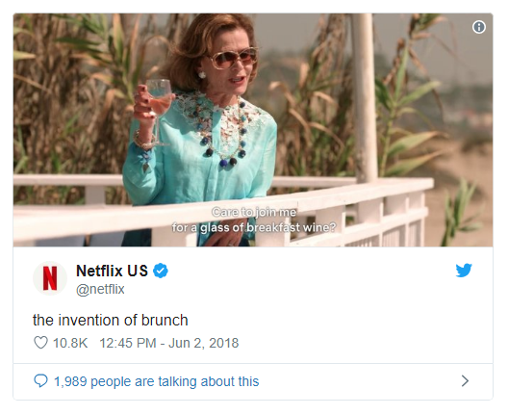Image resolution: width=508 pixels, height=415 pixels.
Task: Click the beaded necklace in the photo
Action: click(223, 130)
